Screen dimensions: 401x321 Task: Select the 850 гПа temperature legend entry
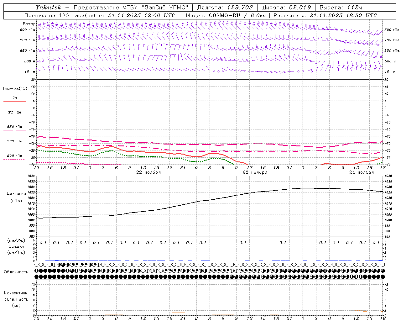[x=15, y=127]
